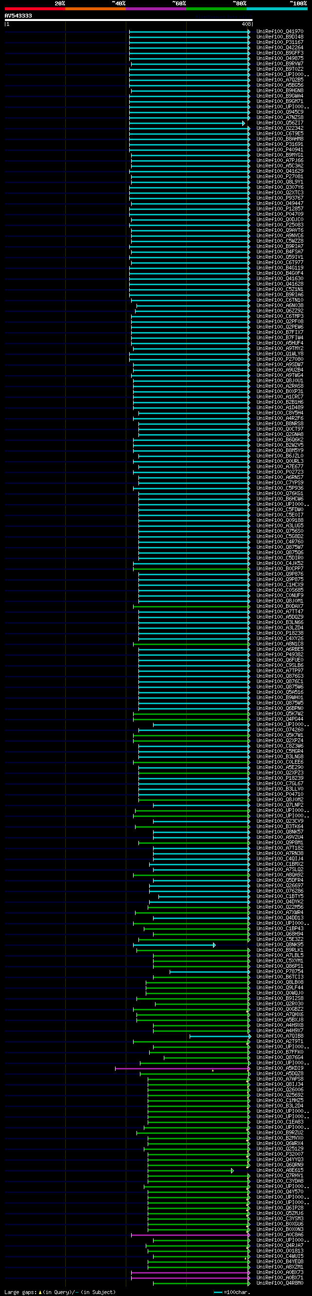Image resolution: width=312 pixels, height=1296 pixels.
Task: Open hit UniRef100_Q42264
Action: tap(280, 48)
